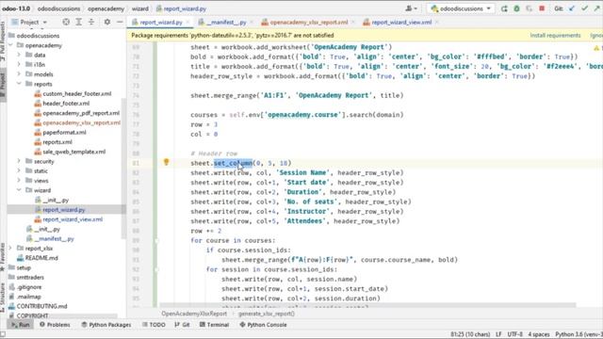Expand the data folder
This screenshot has height=339, width=603.
click(x=19, y=55)
